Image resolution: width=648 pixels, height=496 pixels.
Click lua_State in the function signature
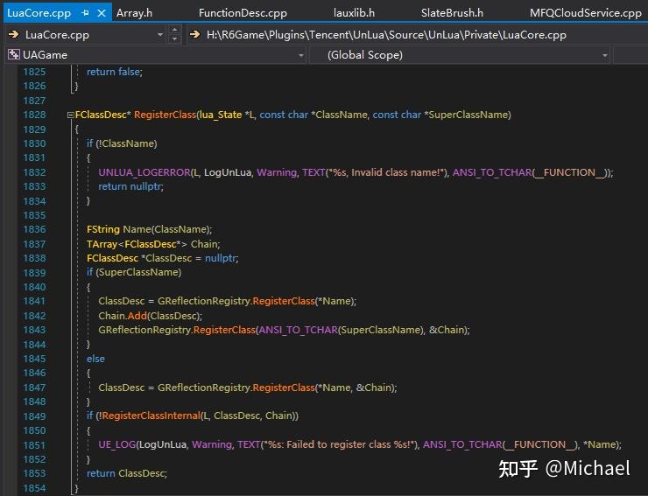click(221, 115)
